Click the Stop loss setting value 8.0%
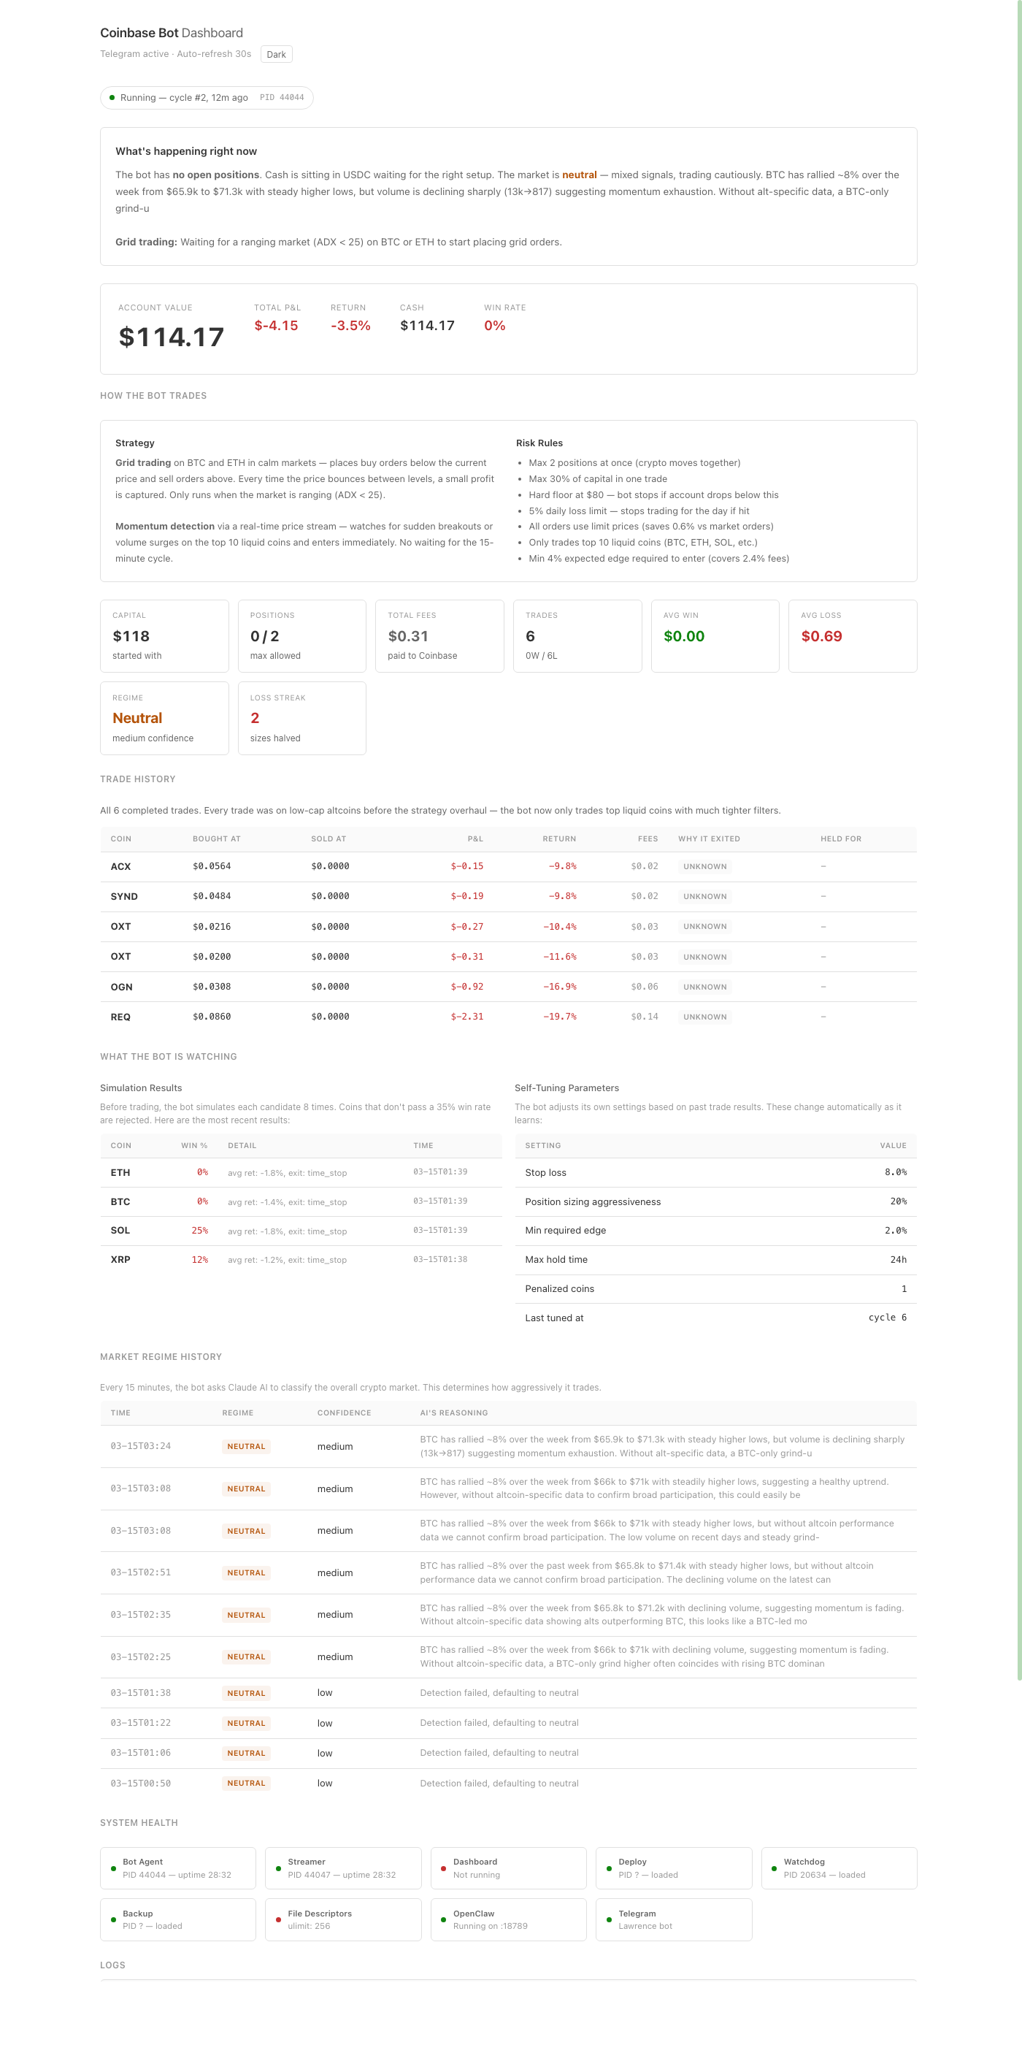1022x2045 pixels. [x=896, y=1172]
